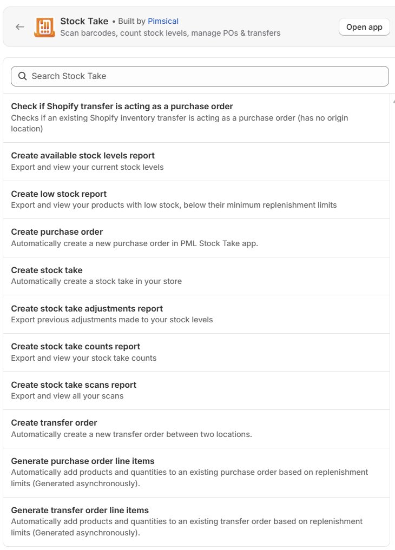Click the back arrow icon
The height and width of the screenshot is (550, 395).
[x=20, y=27]
